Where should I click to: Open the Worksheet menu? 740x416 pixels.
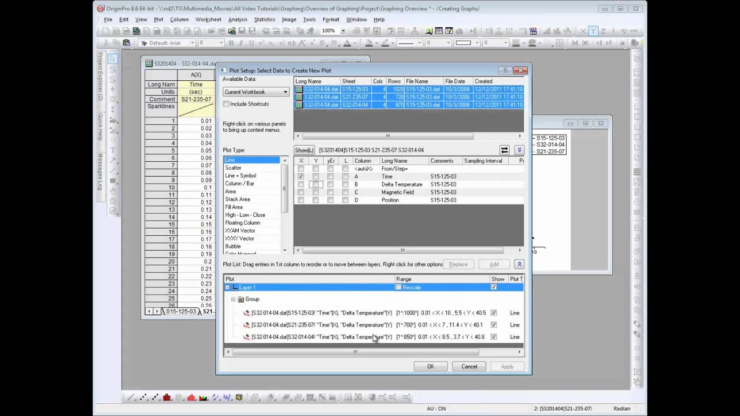pos(208,20)
